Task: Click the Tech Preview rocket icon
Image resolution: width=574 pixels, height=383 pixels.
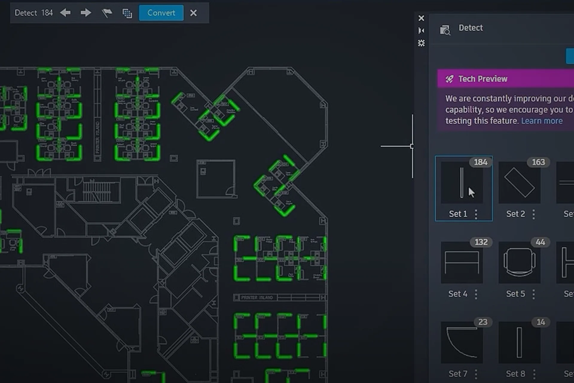Action: 449,79
